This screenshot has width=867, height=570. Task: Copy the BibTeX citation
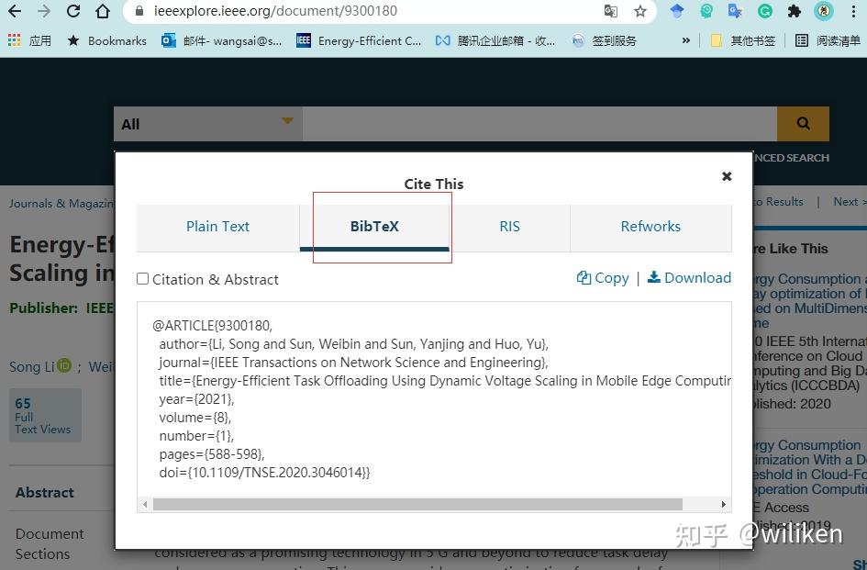pyautogui.click(x=603, y=278)
